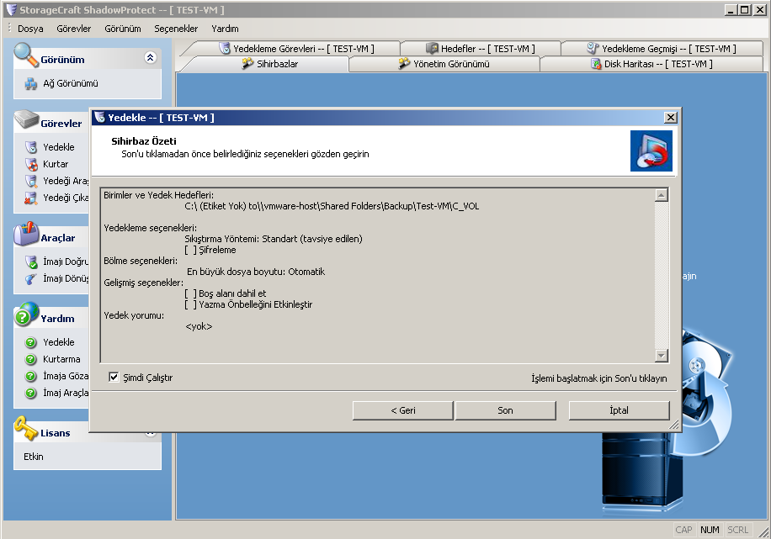Viewport: 771px width, 539px height.
Task: Click the 'En büyük dosya boyutu: Otomatik' line
Action: 256,272
